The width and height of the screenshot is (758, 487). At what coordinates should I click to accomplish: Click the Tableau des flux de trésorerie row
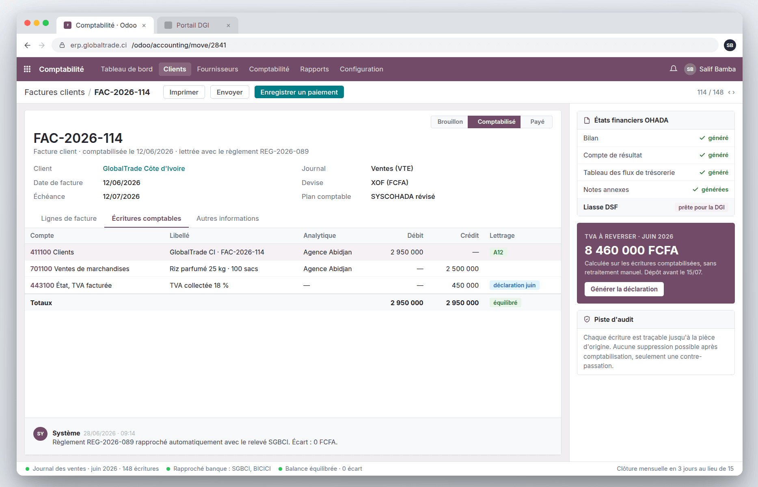click(656, 172)
